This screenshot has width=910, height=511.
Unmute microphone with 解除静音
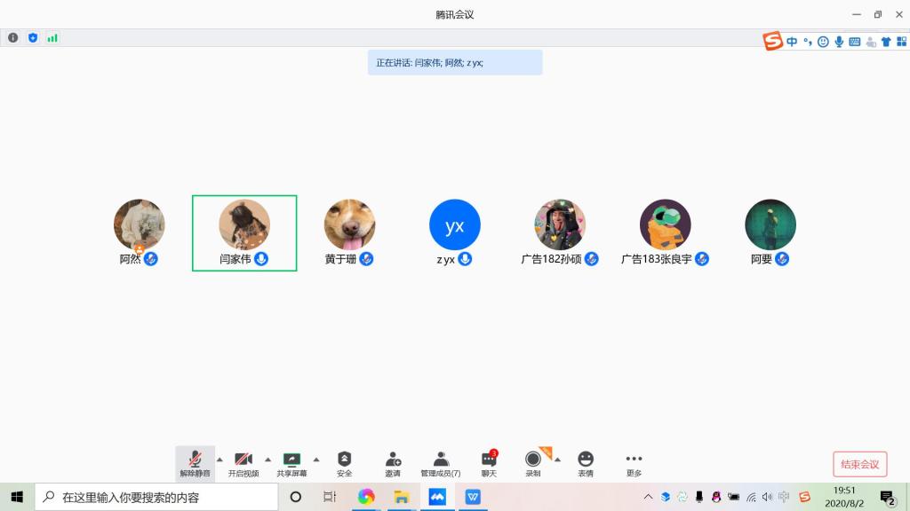pyautogui.click(x=195, y=463)
